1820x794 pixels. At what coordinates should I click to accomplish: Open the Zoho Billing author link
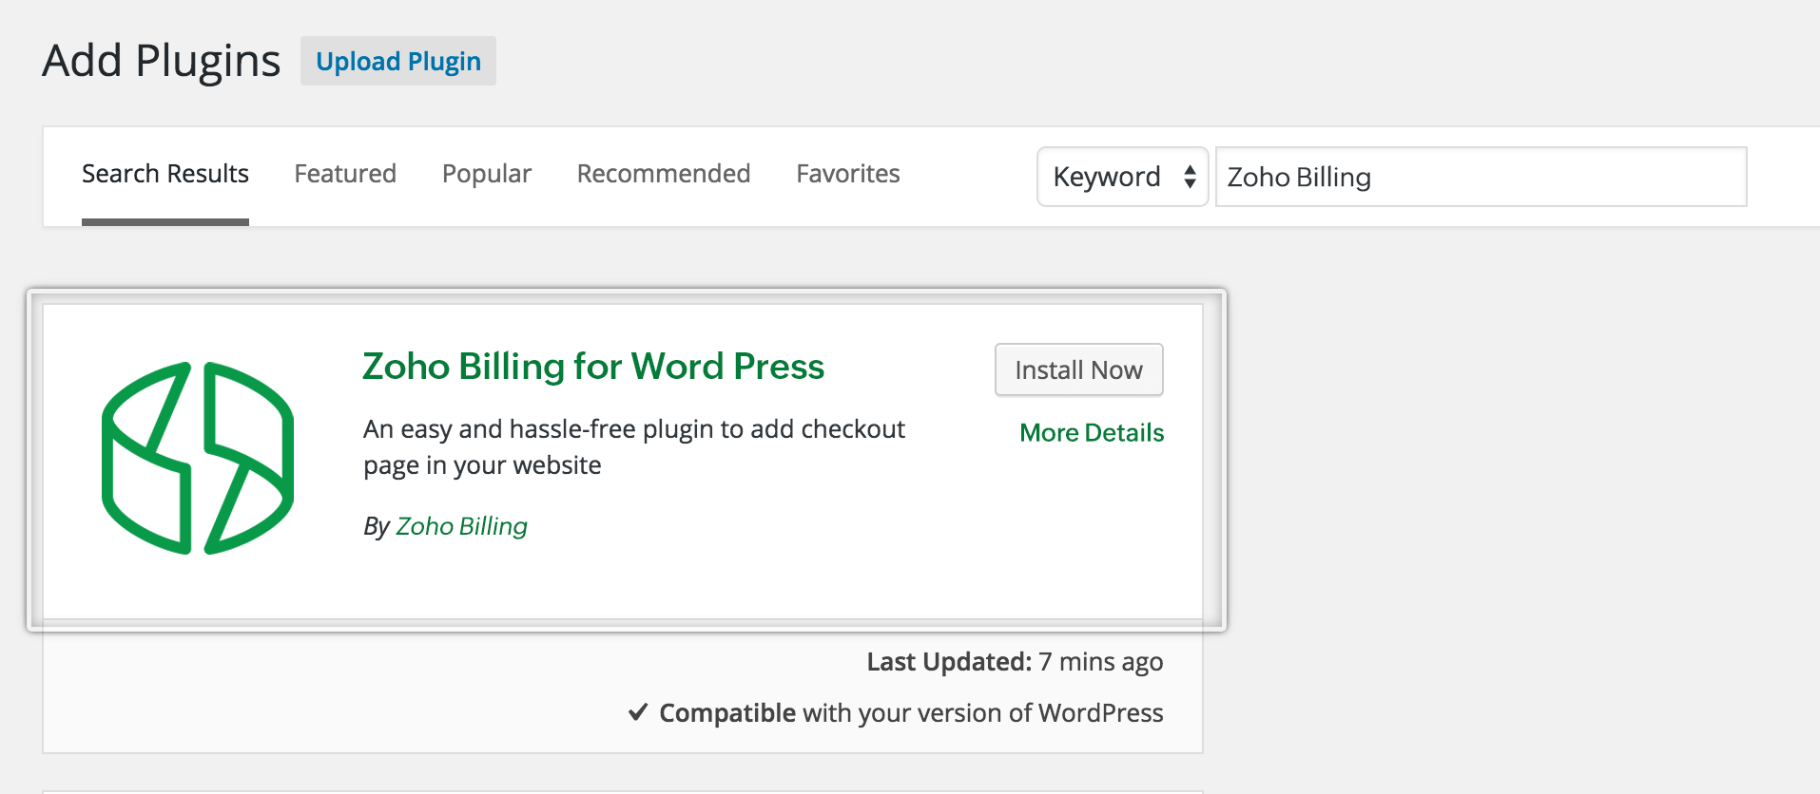click(x=462, y=526)
